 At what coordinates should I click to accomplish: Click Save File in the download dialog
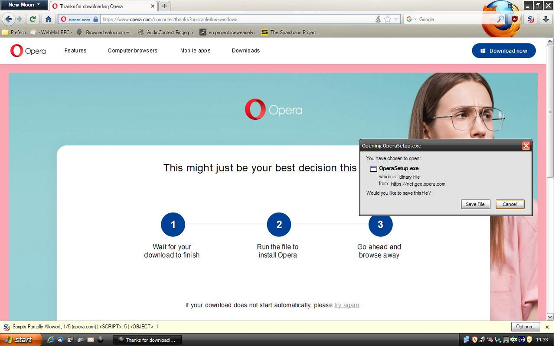pos(475,204)
